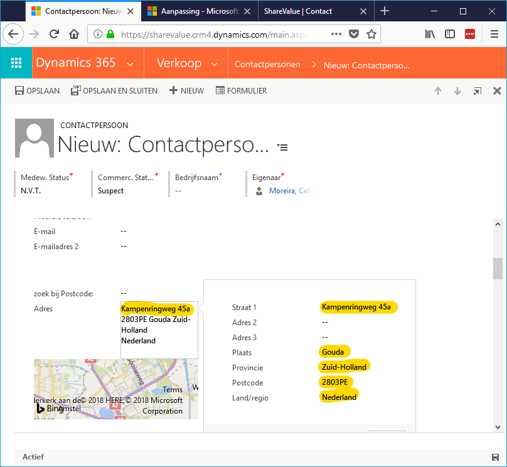Screen dimensions: 507x467
Task: Open owner link Moreira, Celi
Action: tap(291, 191)
